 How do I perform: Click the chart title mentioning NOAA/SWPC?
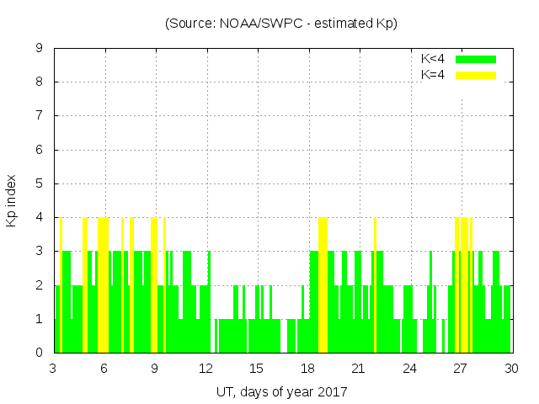pos(281,24)
